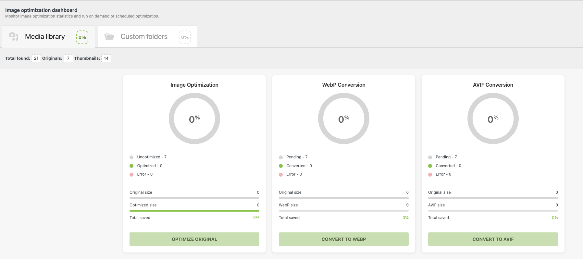Click the WebP Conversion circular progress chart
The width and height of the screenshot is (583, 259).
pyautogui.click(x=343, y=118)
